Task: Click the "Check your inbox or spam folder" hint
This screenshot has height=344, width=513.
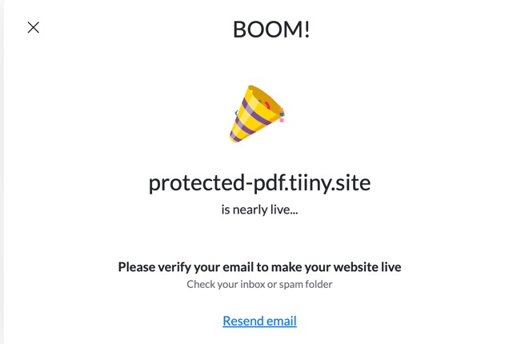Action: (x=259, y=284)
